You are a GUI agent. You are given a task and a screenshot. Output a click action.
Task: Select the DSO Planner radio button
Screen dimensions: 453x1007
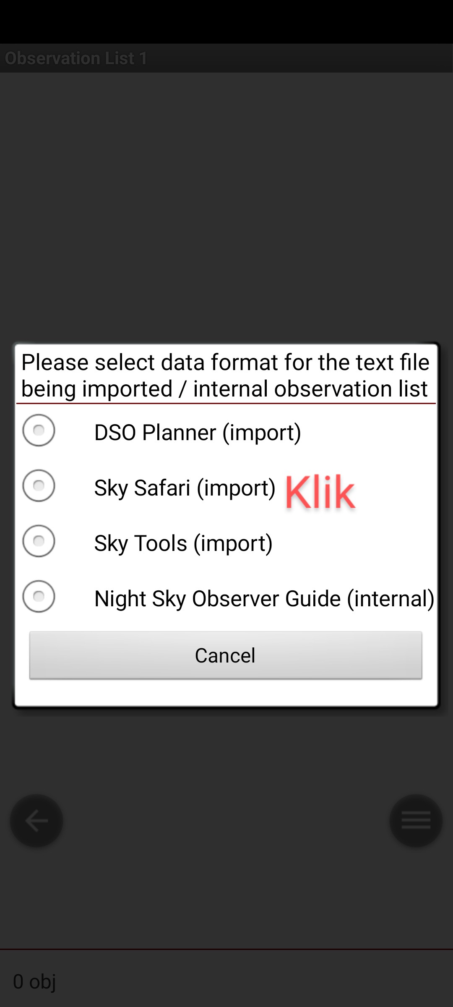[x=39, y=430]
